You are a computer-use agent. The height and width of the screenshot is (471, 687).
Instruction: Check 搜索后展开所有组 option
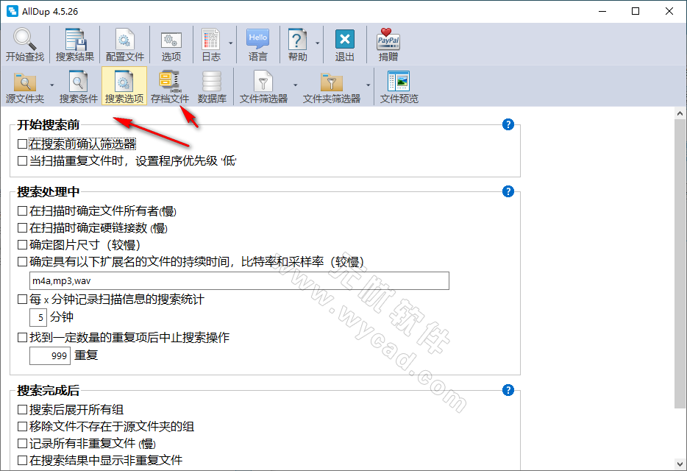pyautogui.click(x=23, y=409)
